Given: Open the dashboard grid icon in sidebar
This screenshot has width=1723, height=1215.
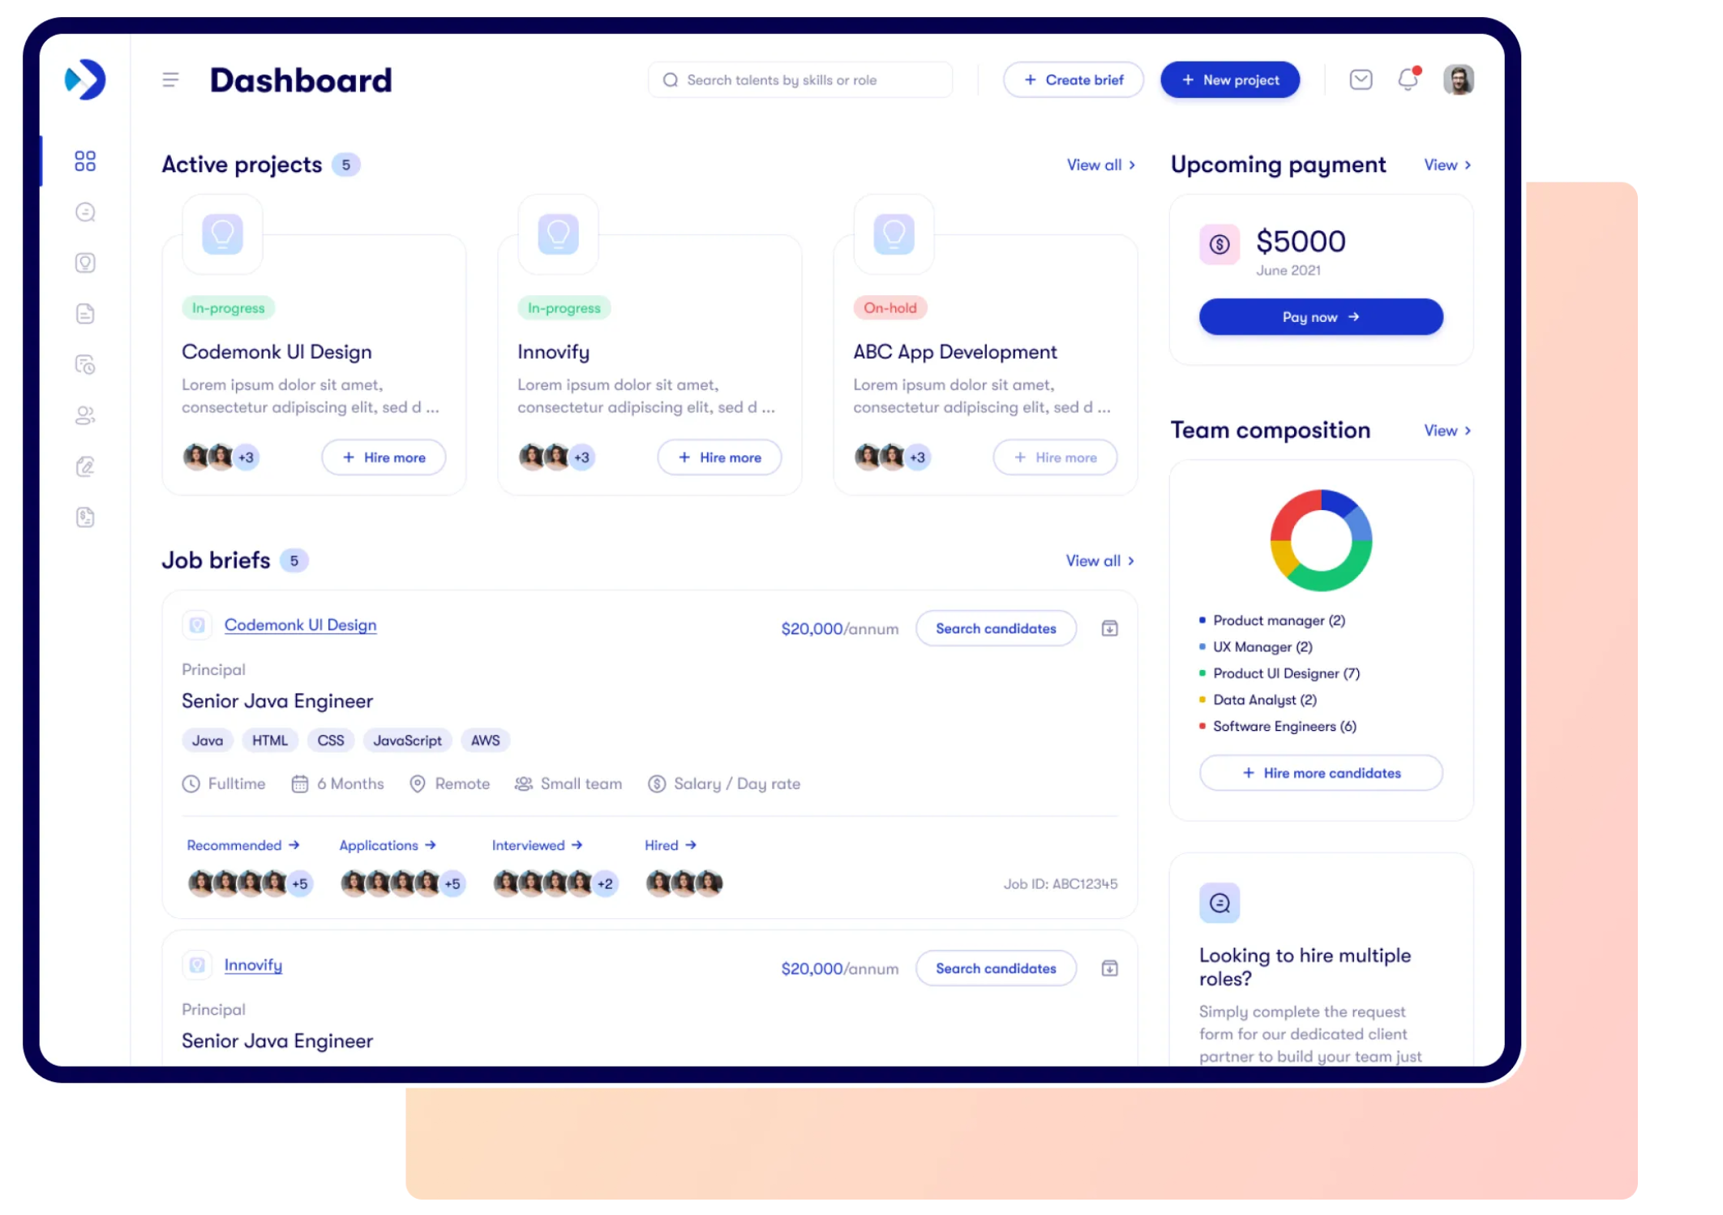Looking at the screenshot, I should pos(85,161).
